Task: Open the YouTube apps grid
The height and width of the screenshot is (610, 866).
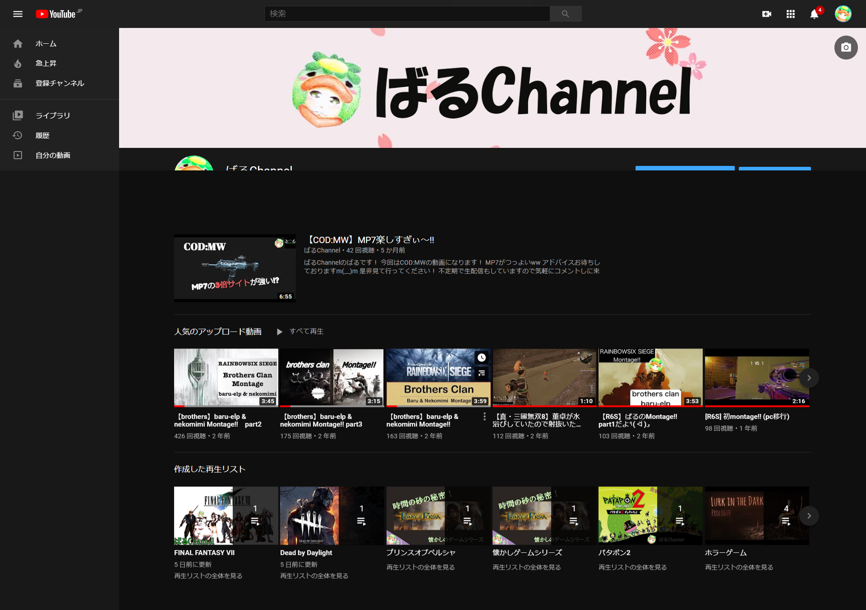Action: [x=790, y=14]
